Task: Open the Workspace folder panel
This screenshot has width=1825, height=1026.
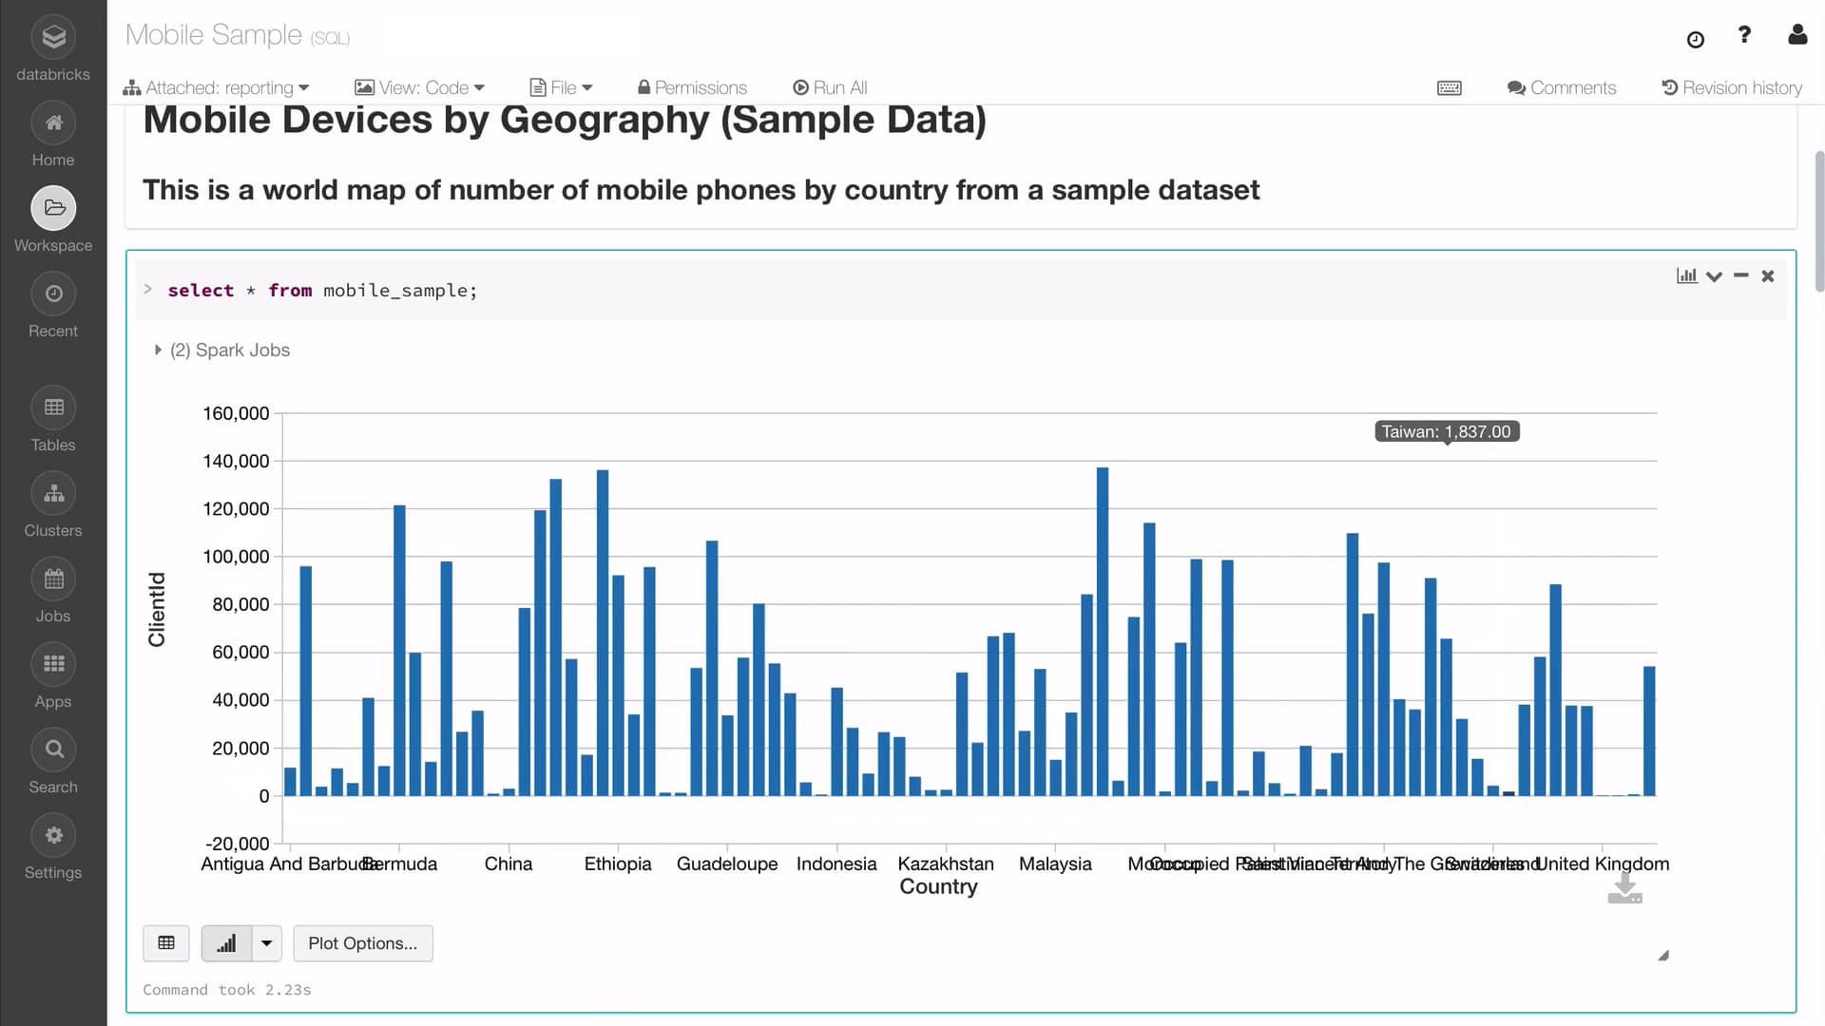Action: coord(53,220)
